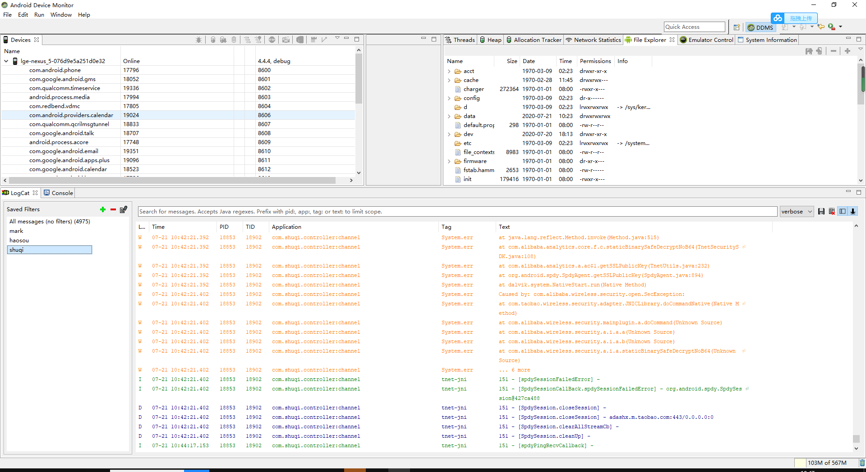The image size is (866, 472).
Task: Click the delete selection minus icon in File Explorer
Action: click(834, 51)
